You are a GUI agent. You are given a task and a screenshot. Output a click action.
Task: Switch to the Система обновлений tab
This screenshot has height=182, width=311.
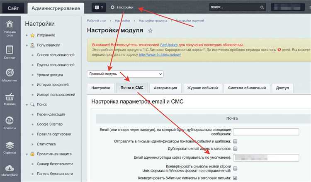click(247, 88)
